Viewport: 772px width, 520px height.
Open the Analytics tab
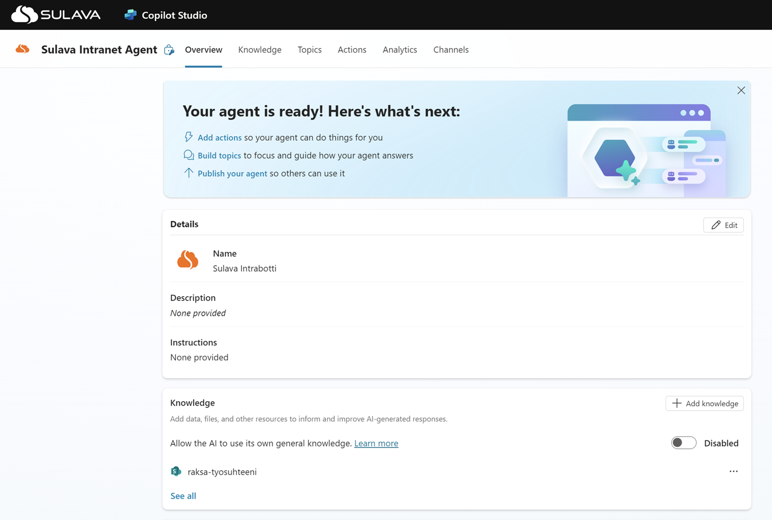tap(399, 50)
